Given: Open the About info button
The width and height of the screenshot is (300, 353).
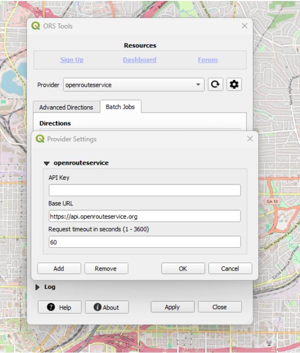Looking at the screenshot, I should pyautogui.click(x=107, y=307).
